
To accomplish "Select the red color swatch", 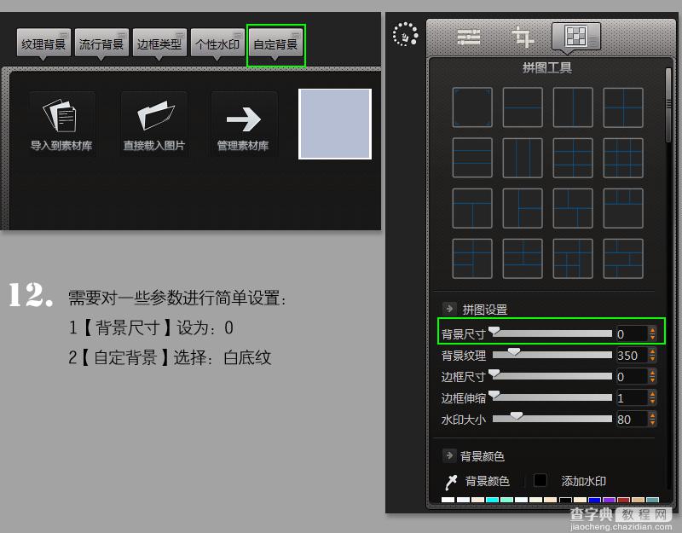I will [x=623, y=500].
